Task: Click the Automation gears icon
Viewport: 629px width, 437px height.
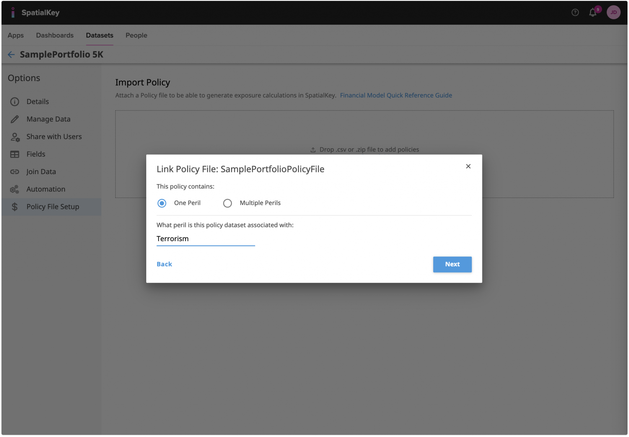Action: [15, 189]
